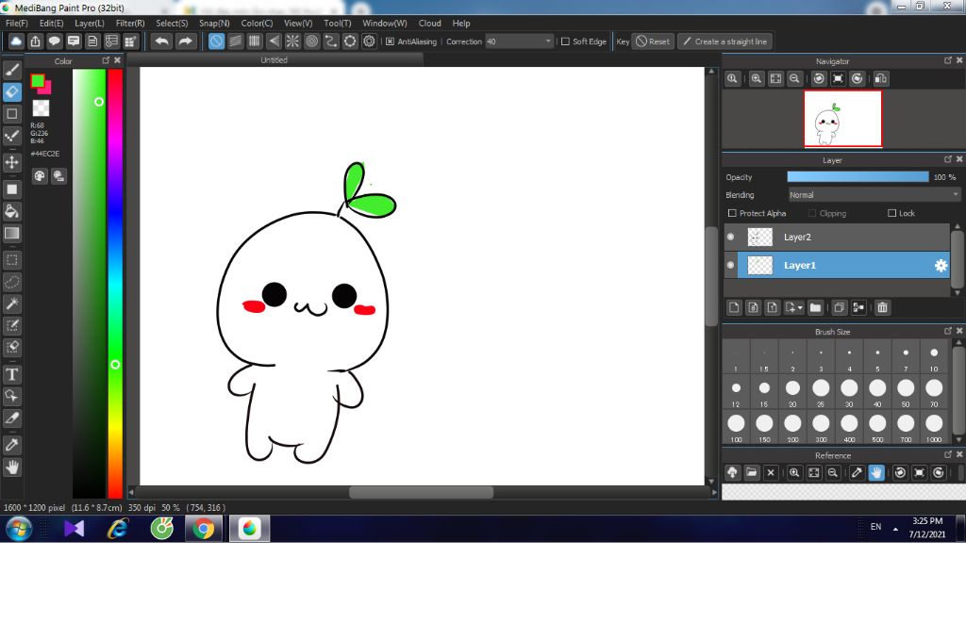
Task: Click the Undo arrow in toolbar
Action: (162, 41)
